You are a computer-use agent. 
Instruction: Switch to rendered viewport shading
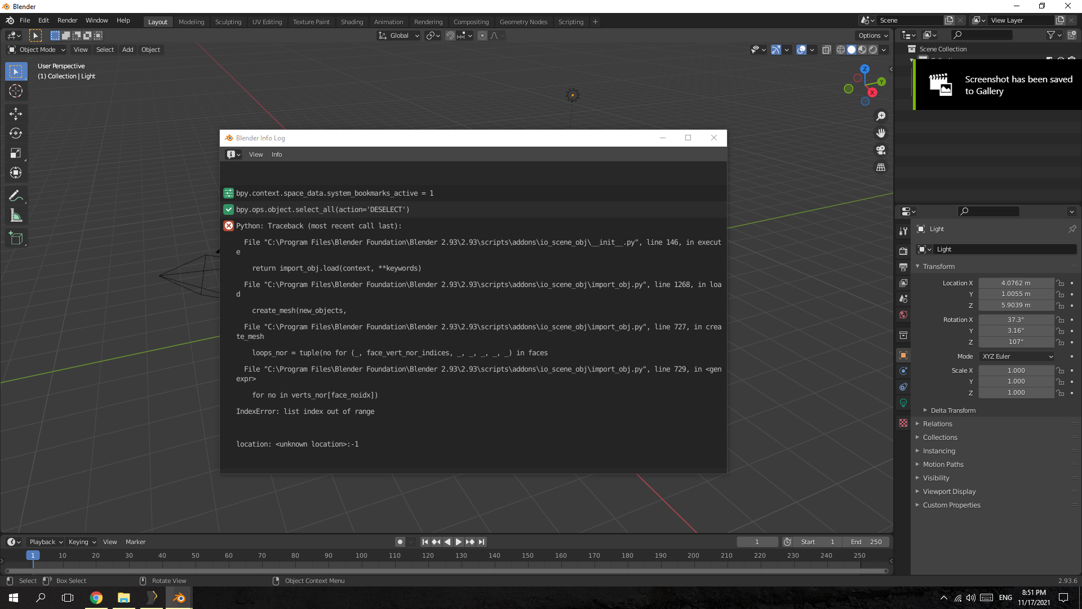point(873,50)
